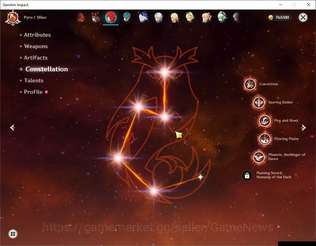Click the Pyro element emblem
The height and width of the screenshot is (246, 316).
coord(13,18)
